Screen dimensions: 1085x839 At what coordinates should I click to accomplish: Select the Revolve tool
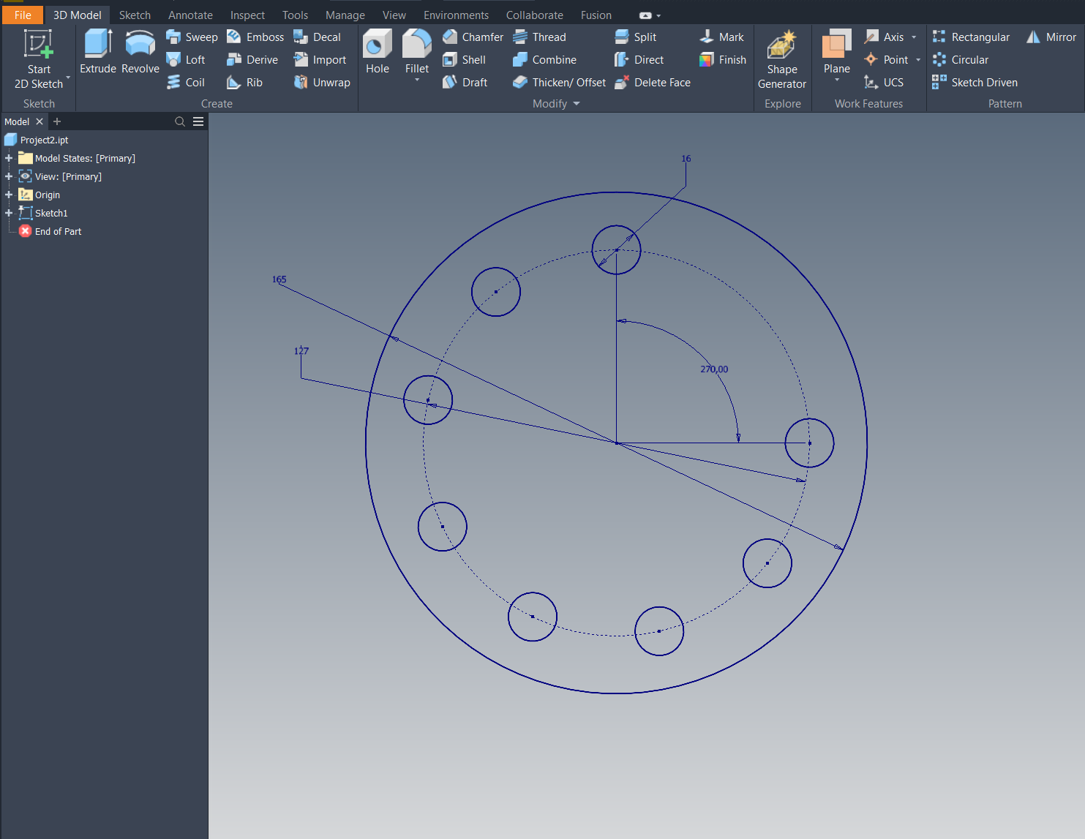coord(140,52)
